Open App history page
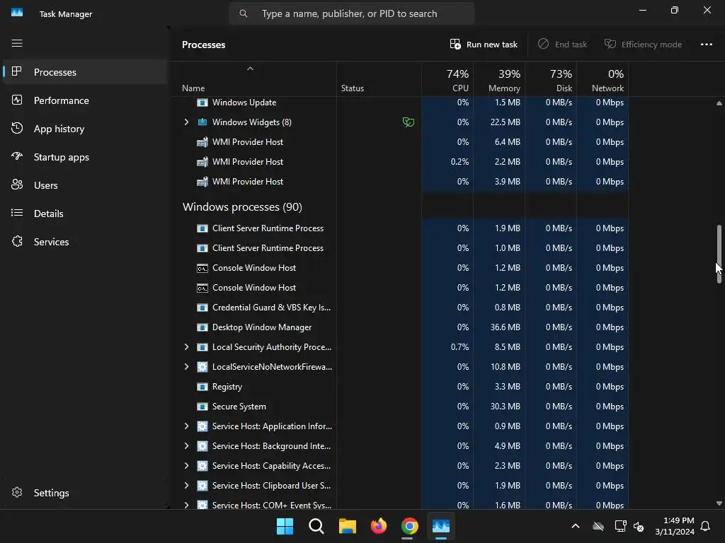This screenshot has width=725, height=543. [x=85, y=129]
